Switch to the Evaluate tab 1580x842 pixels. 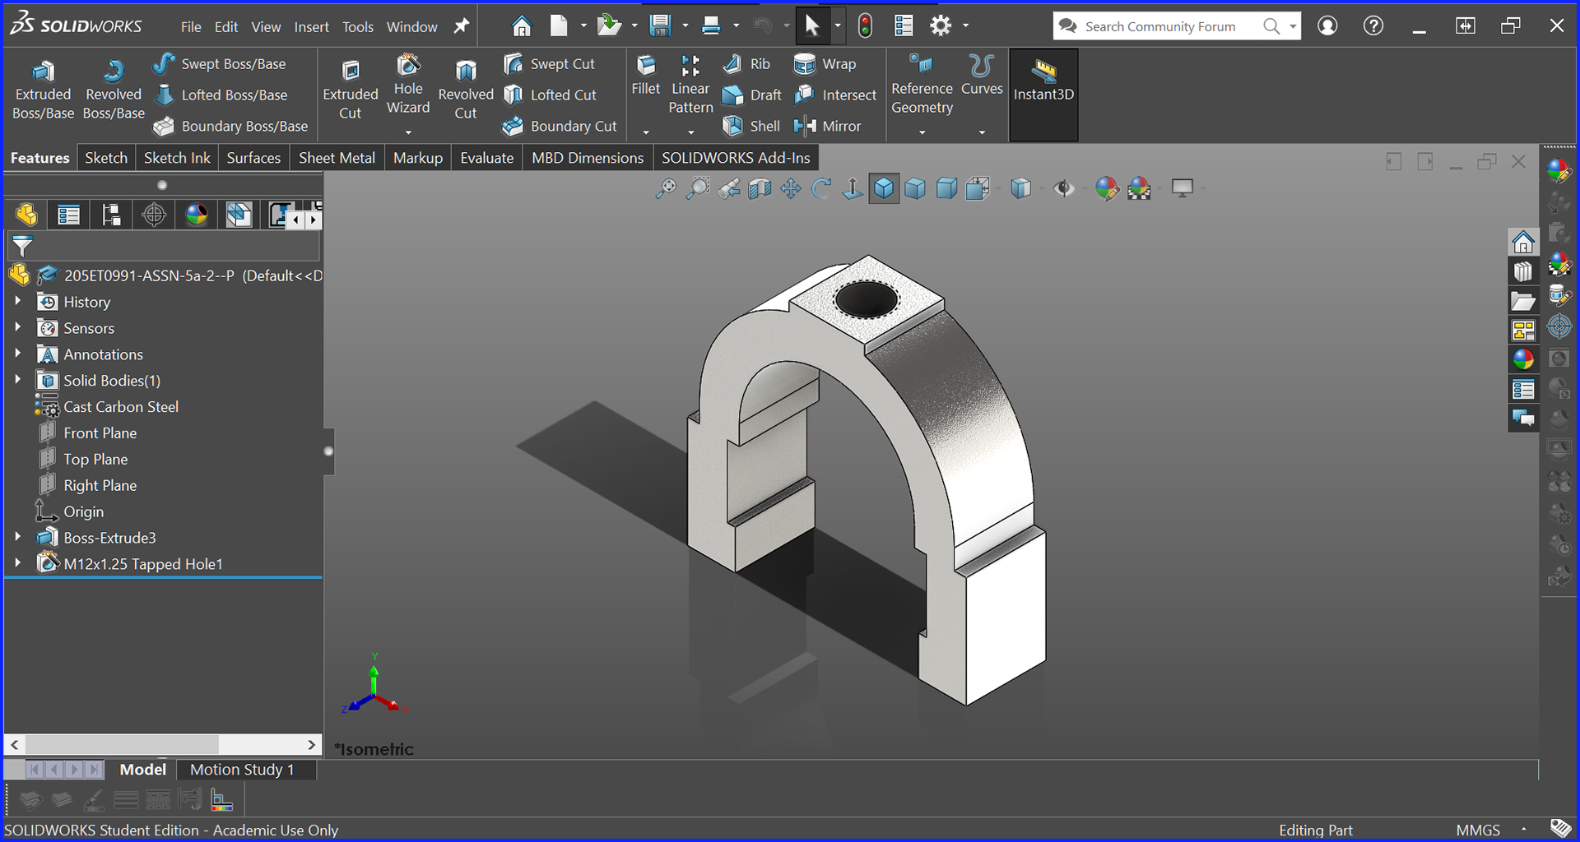(x=486, y=158)
